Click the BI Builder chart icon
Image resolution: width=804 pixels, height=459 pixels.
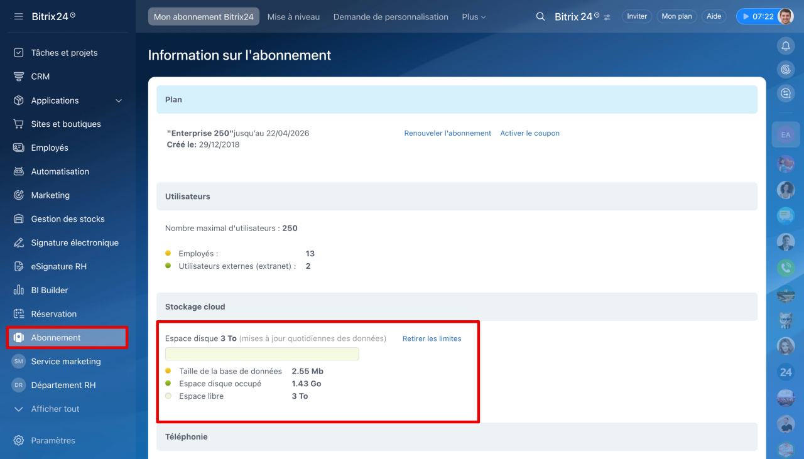click(x=19, y=290)
